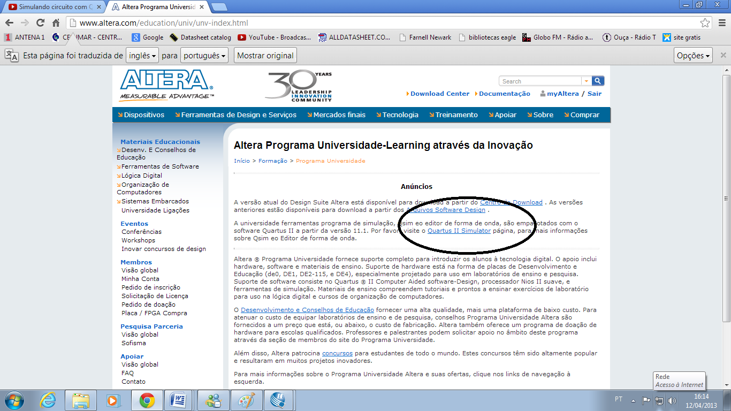Click the Altera search magnifier button
Image resolution: width=731 pixels, height=411 pixels.
coord(598,81)
